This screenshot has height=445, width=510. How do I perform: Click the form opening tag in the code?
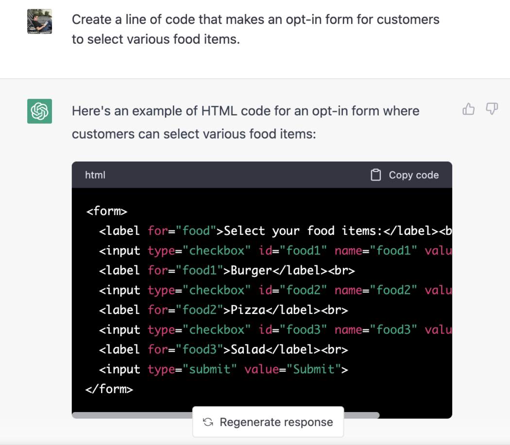[x=106, y=211]
